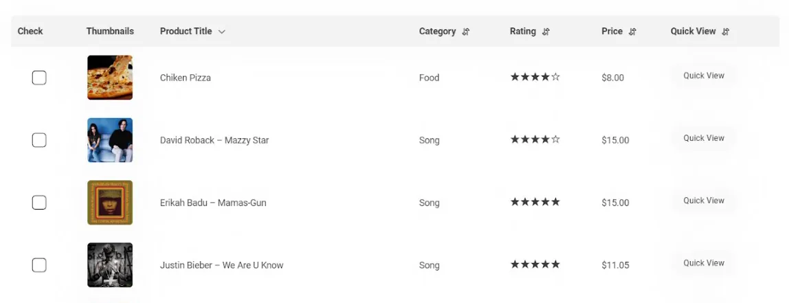
Task: Toggle the Justin Bieber row checkbox
Action: (39, 265)
